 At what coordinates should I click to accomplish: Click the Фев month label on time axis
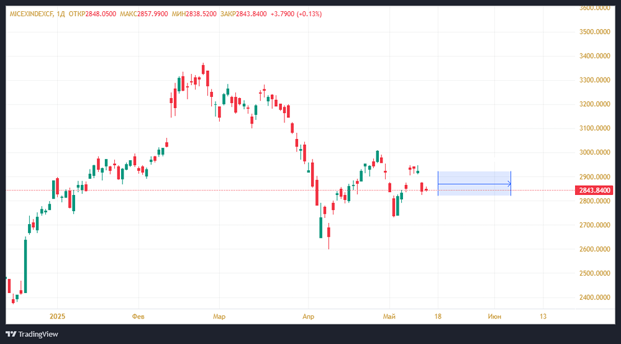(138, 317)
